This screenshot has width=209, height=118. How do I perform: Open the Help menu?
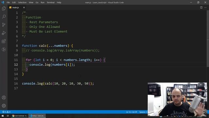point(59,2)
